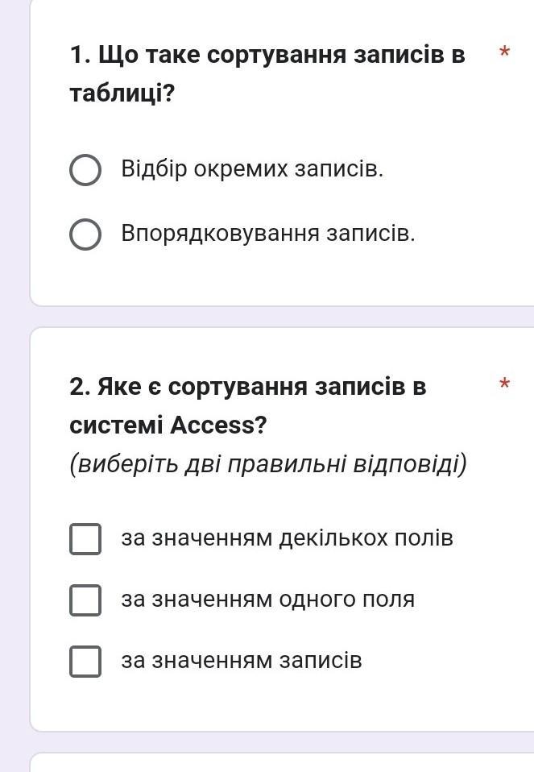Click the 'за значенням одного поля' label text
This screenshot has height=772, width=534.
(x=267, y=600)
